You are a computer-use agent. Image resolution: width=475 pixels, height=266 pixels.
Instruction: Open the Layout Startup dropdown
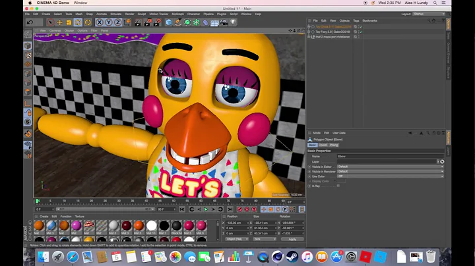(x=429, y=14)
